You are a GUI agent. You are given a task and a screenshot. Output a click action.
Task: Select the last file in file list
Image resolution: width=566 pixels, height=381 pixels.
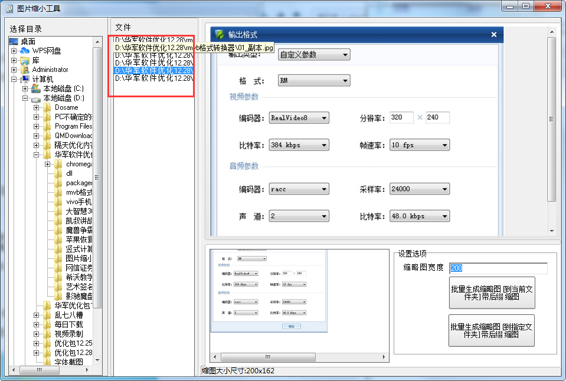(153, 78)
